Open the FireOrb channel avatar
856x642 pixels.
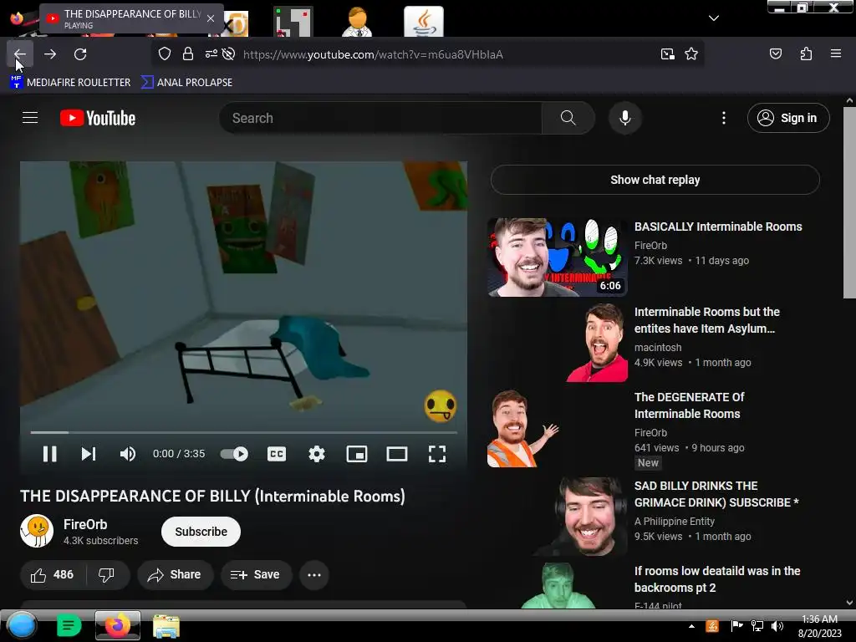pyautogui.click(x=37, y=531)
